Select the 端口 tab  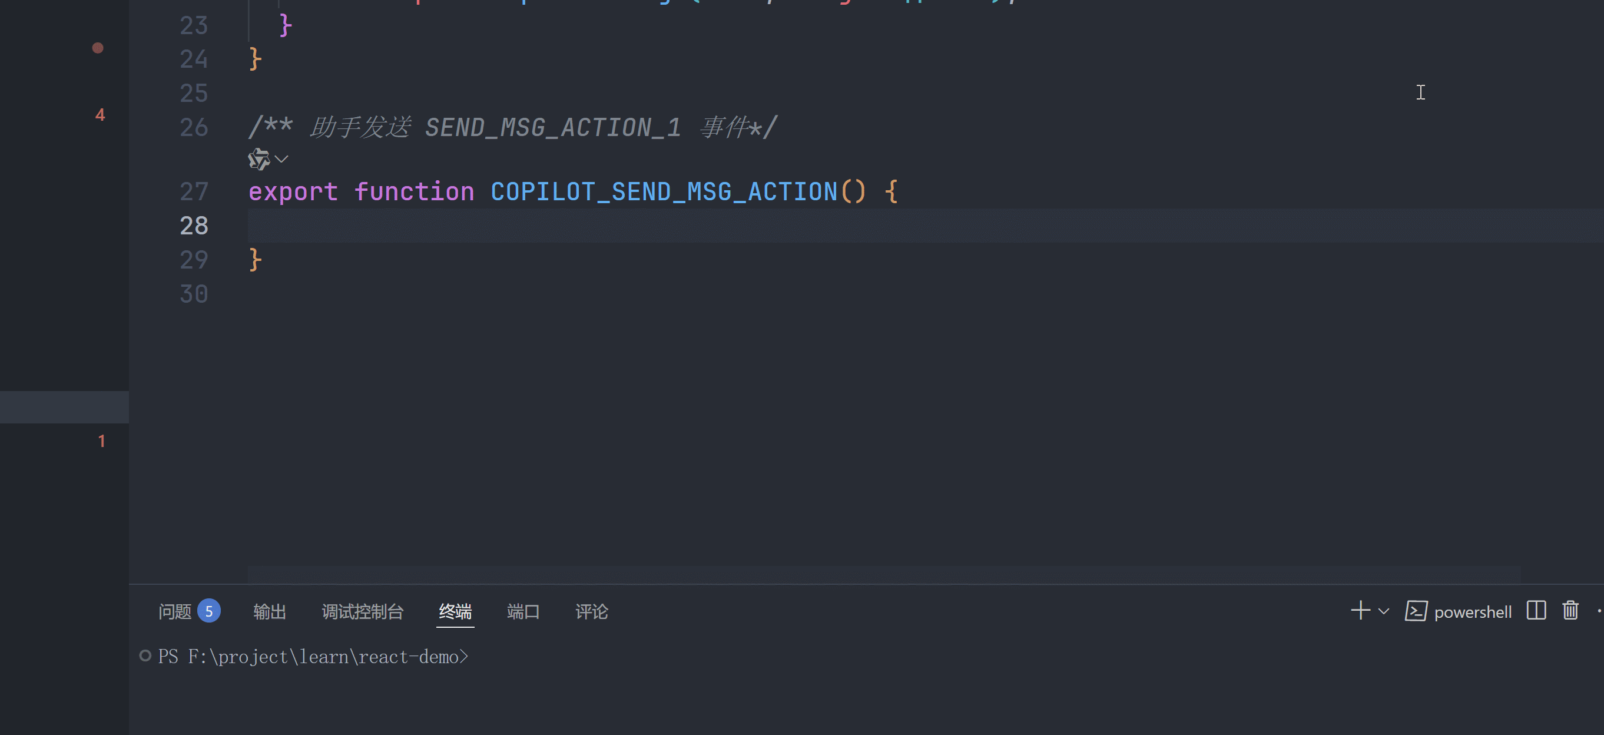523,611
